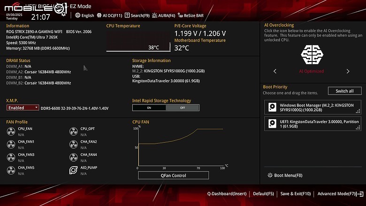
Task: Grab drag handle of UEFI KingstonDataTraveler entry
Action: point(358,128)
